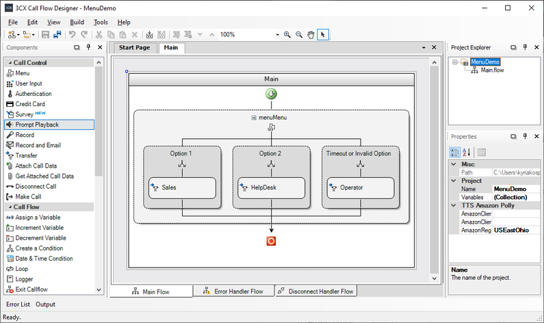This screenshot has height=323, width=544.
Task: Click the Sales transfer node
Action: tap(182, 188)
